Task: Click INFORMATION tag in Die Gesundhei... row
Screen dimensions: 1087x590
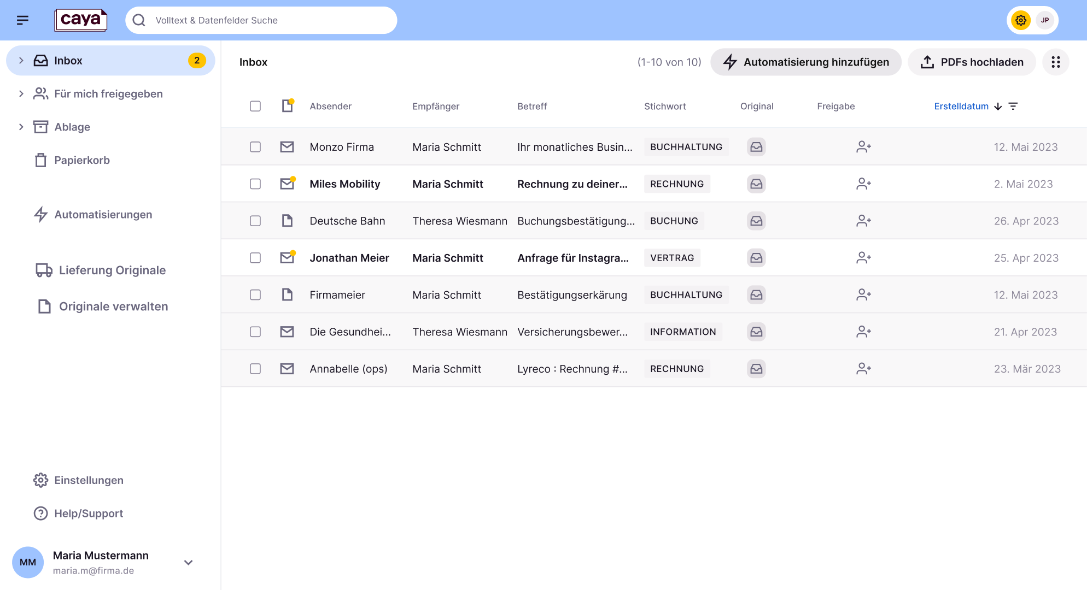Action: click(x=683, y=332)
